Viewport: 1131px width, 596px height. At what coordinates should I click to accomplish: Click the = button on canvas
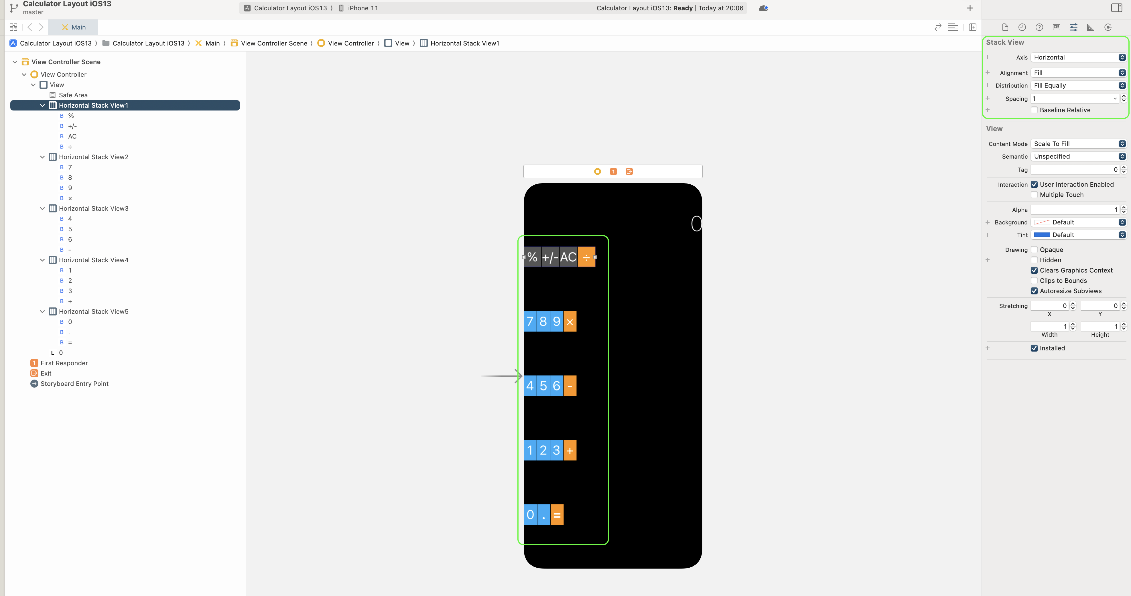click(x=557, y=515)
